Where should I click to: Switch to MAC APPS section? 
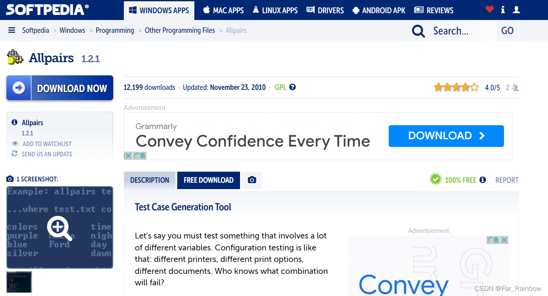pyautogui.click(x=223, y=10)
